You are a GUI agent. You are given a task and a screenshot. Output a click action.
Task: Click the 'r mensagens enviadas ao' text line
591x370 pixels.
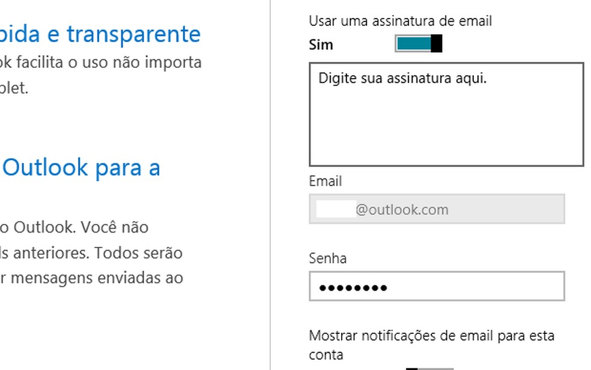(x=91, y=277)
